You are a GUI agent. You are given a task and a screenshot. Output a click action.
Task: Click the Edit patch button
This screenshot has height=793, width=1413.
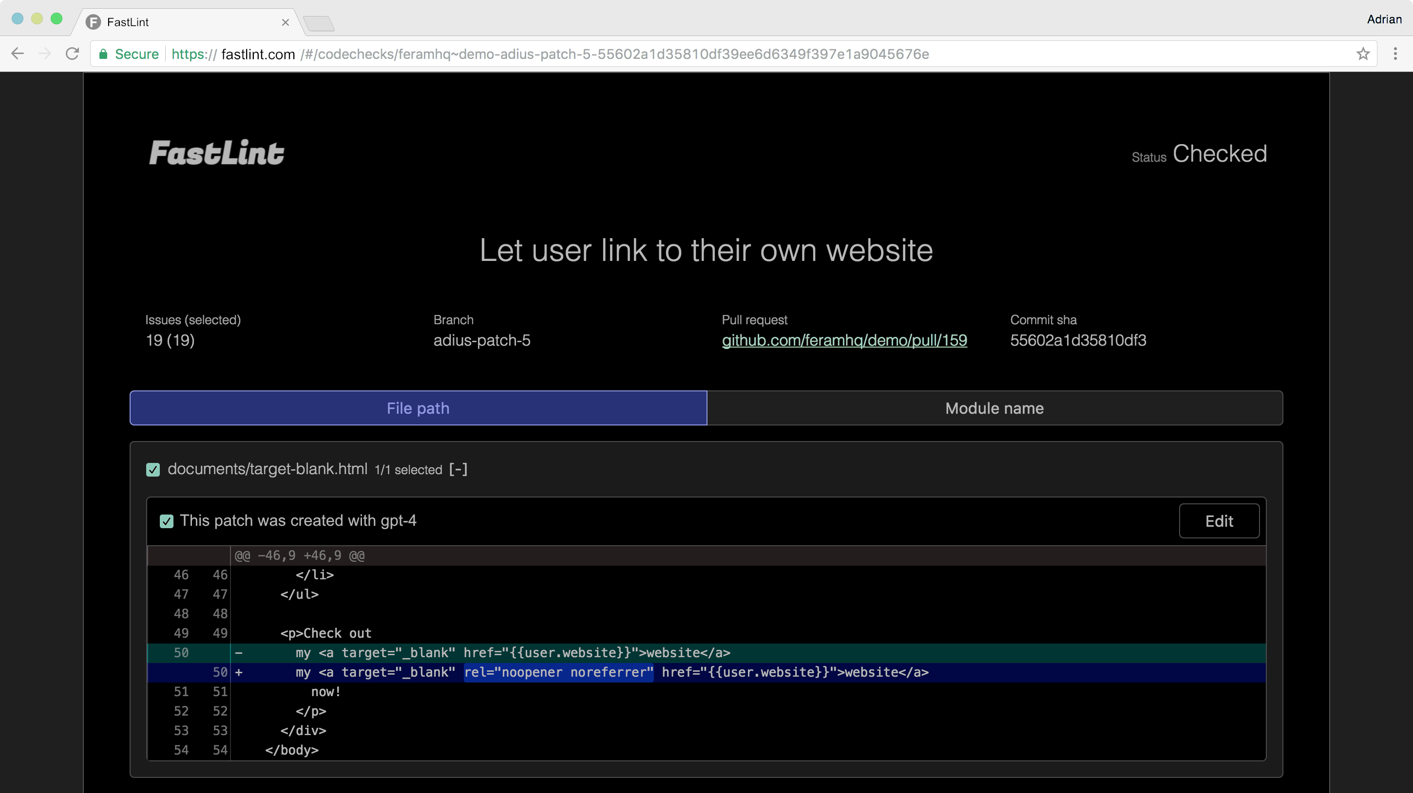pyautogui.click(x=1219, y=520)
